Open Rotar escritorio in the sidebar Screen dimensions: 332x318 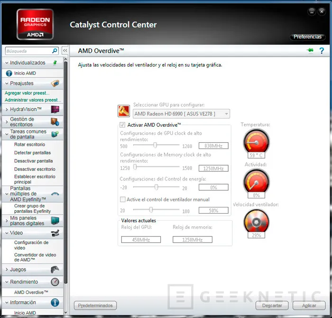[29, 144]
